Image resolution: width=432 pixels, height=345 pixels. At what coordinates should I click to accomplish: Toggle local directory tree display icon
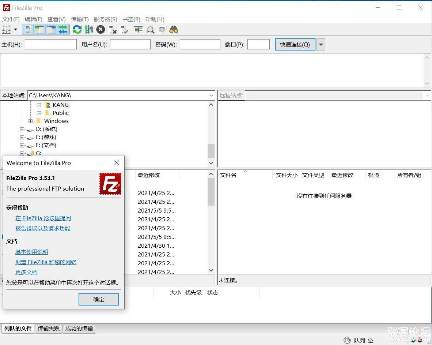tap(39, 29)
